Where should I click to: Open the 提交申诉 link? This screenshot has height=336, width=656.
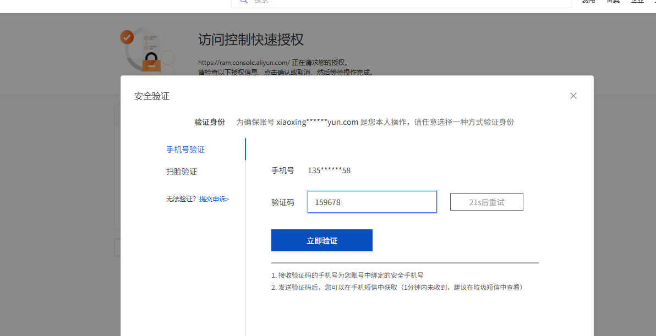[214, 199]
